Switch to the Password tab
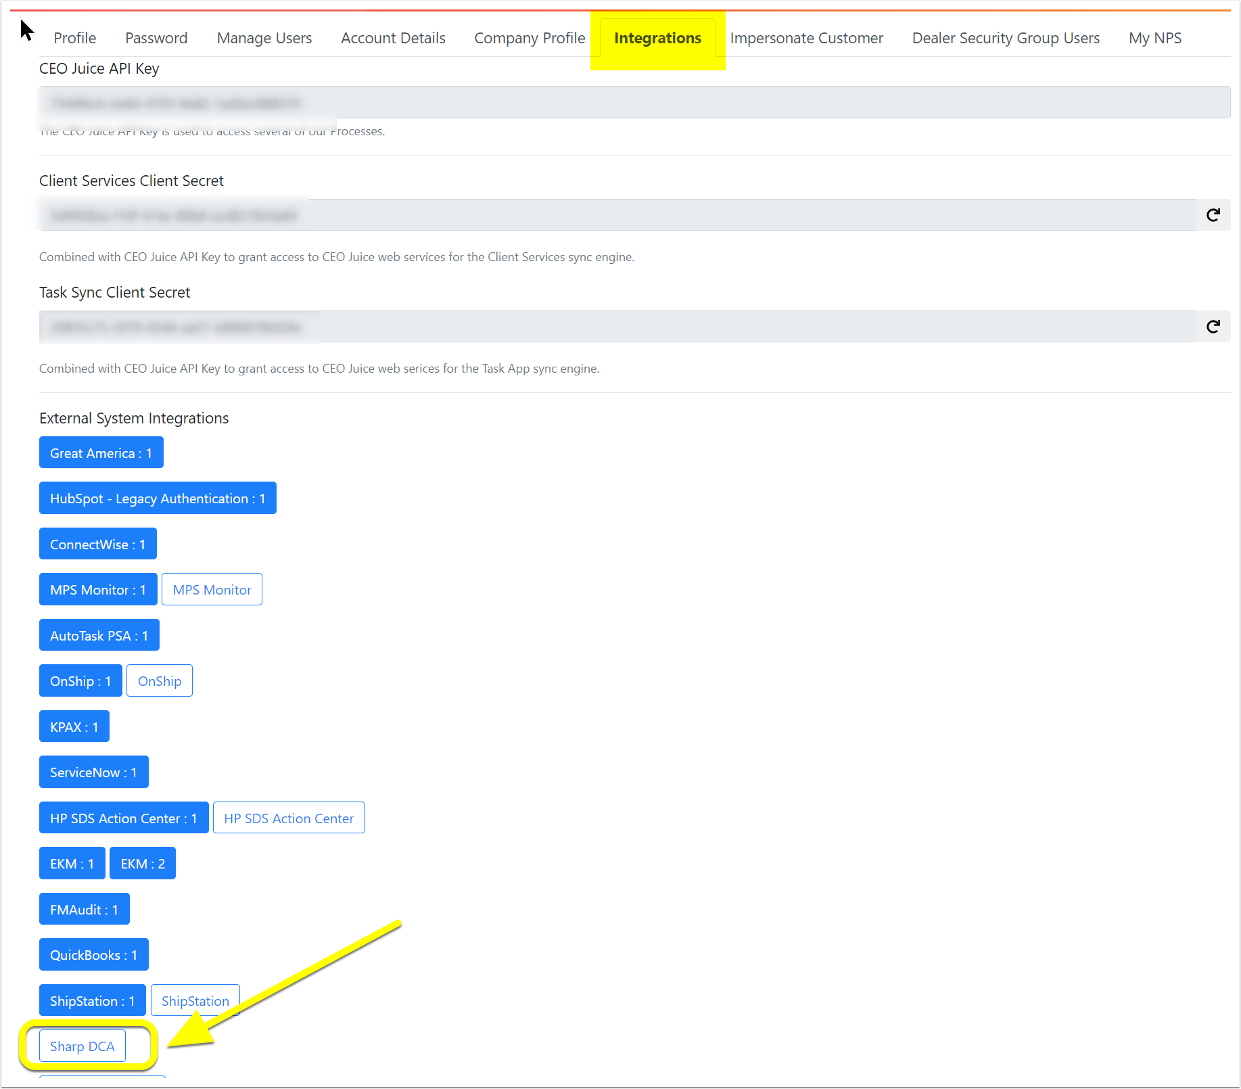 pyautogui.click(x=156, y=38)
